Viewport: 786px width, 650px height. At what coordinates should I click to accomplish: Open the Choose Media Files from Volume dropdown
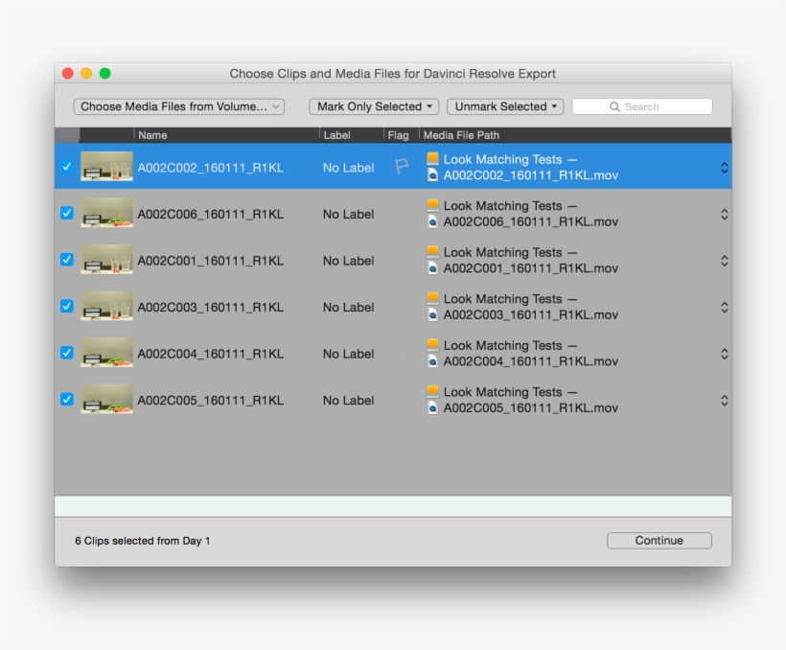click(177, 106)
